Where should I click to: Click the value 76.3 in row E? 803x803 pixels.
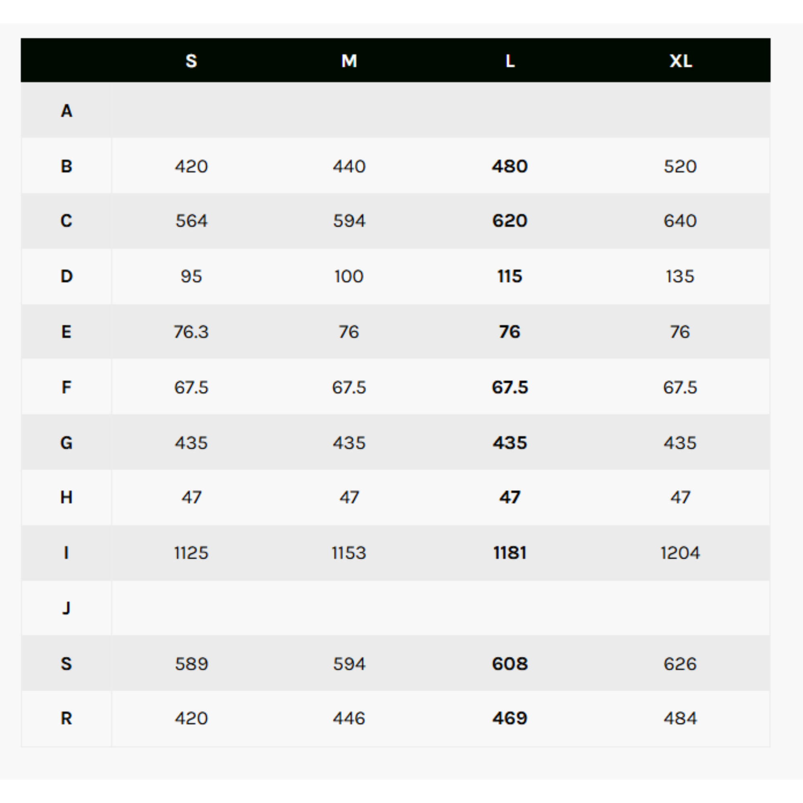pyautogui.click(x=191, y=332)
